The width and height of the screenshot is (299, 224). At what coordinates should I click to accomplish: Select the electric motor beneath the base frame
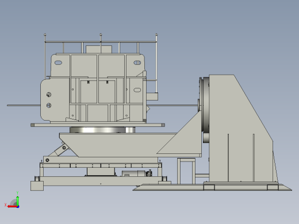(x=136, y=173)
